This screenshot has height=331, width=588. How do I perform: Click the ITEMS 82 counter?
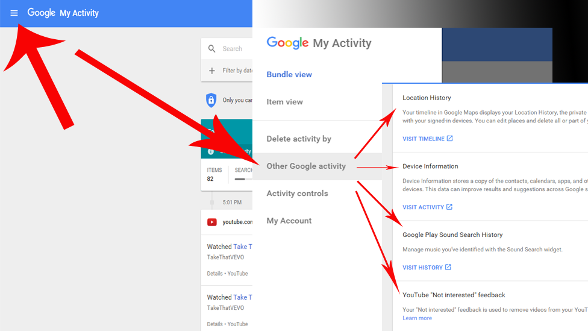(214, 174)
